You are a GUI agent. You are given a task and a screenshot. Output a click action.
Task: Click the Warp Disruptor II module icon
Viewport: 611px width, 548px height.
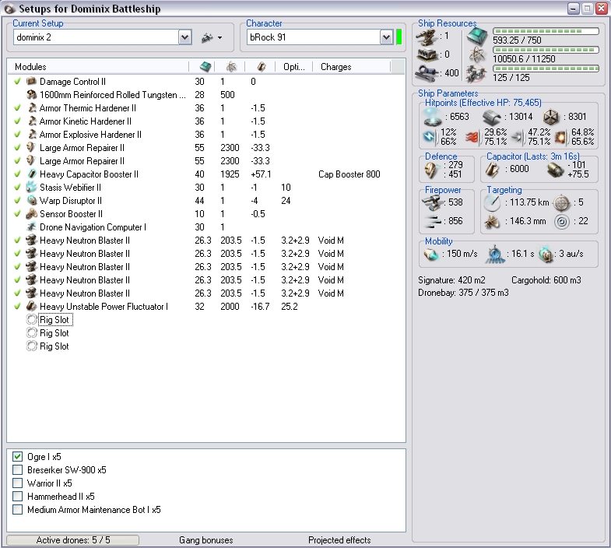coord(32,201)
